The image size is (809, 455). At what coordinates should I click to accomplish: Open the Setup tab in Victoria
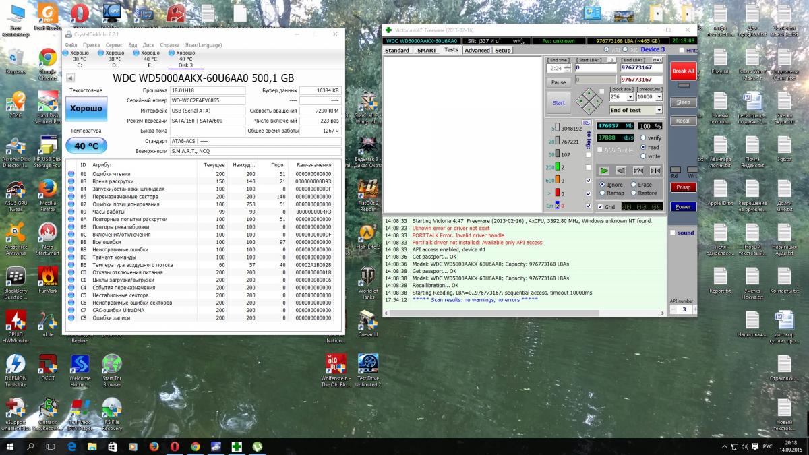point(503,50)
